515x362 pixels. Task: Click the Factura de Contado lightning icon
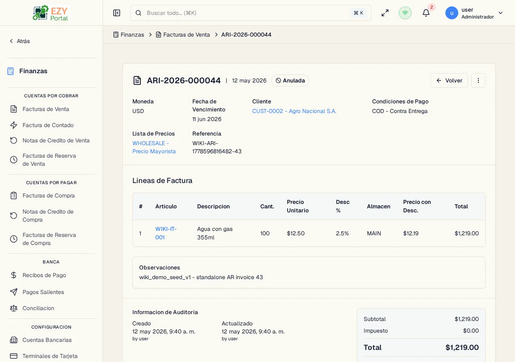coord(14,125)
